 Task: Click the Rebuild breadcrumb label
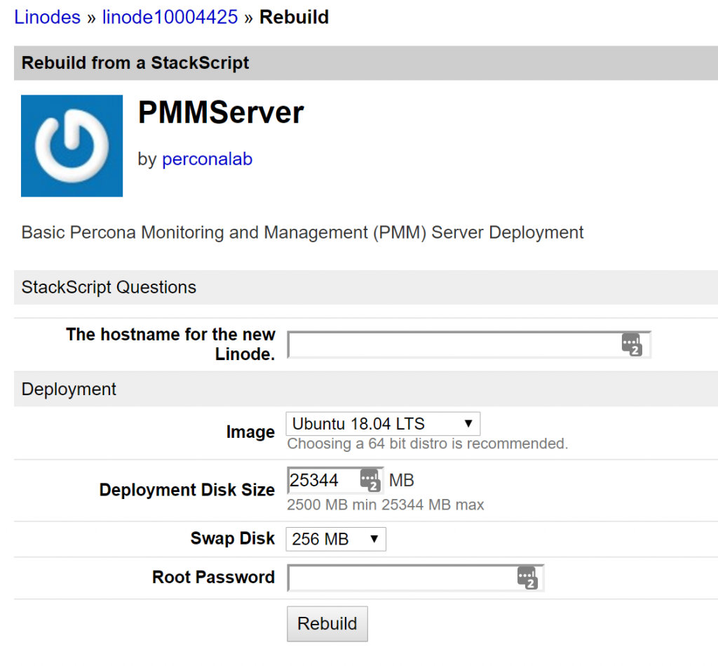click(x=294, y=17)
